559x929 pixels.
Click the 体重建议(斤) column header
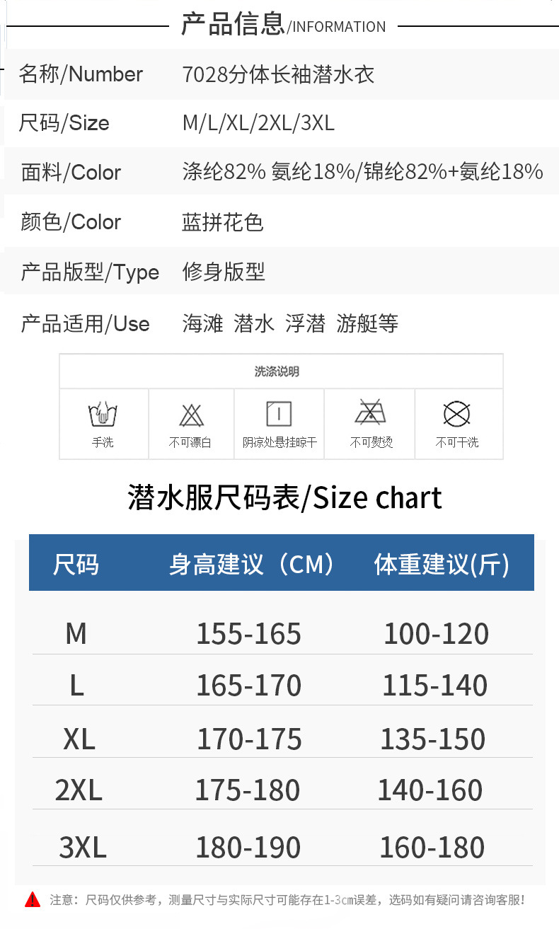point(442,564)
